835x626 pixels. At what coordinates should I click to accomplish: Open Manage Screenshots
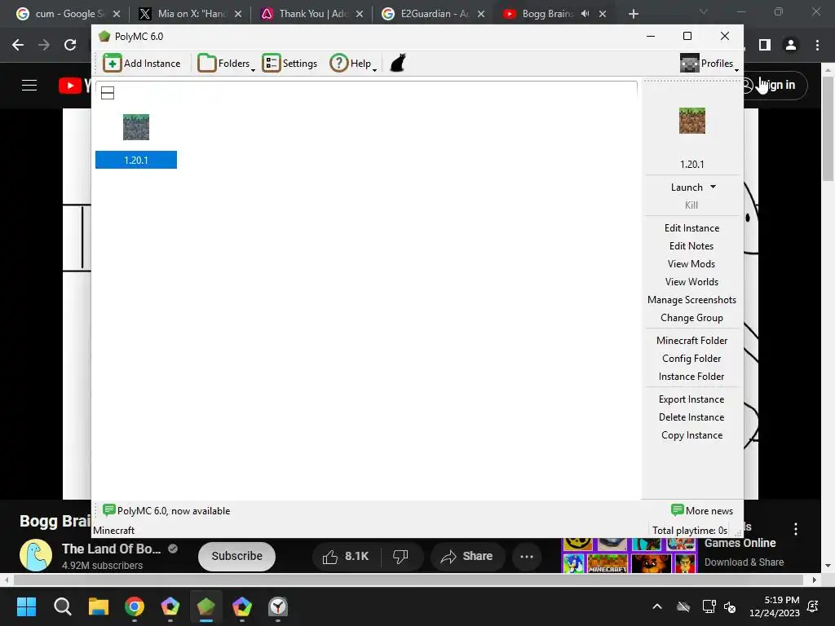[x=691, y=300]
